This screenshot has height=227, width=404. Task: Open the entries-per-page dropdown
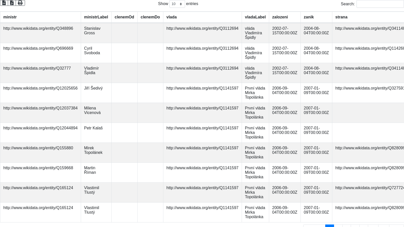tap(177, 4)
